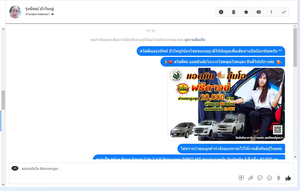Click the Baht payment request icon
300x191 pixels.
click(x=279, y=178)
